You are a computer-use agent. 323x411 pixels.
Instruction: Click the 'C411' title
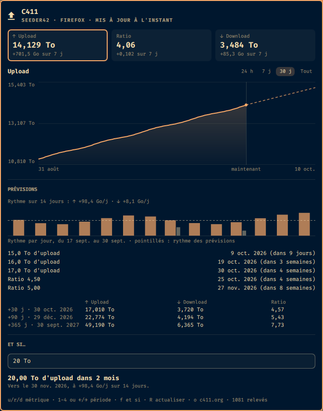[x=29, y=12]
